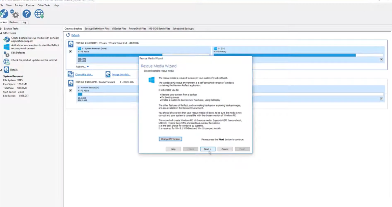This screenshot has height=207, width=392.
Task: Click the Refresh icon above the disk list
Action: (68, 35)
